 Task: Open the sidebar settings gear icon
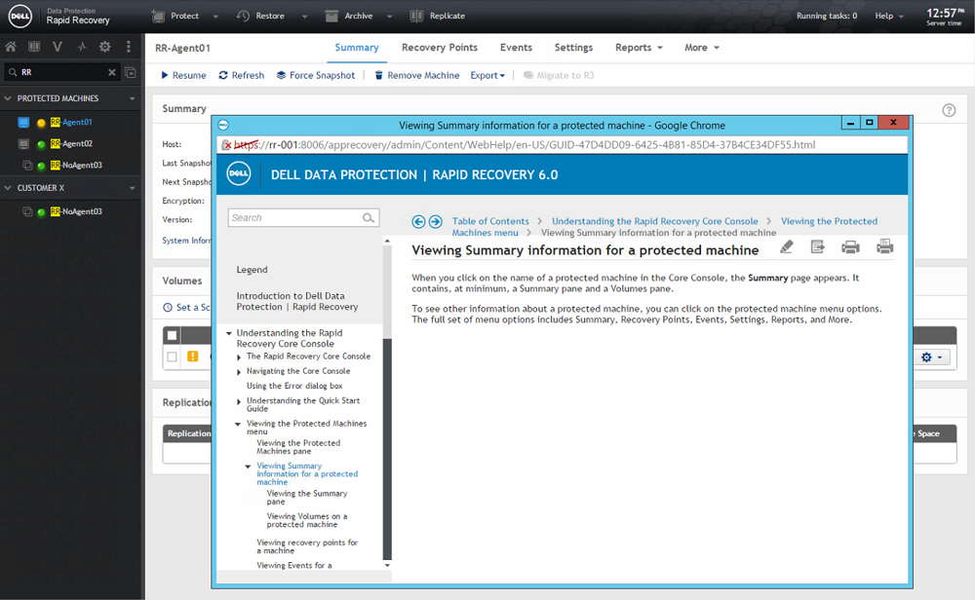pyautogui.click(x=105, y=47)
